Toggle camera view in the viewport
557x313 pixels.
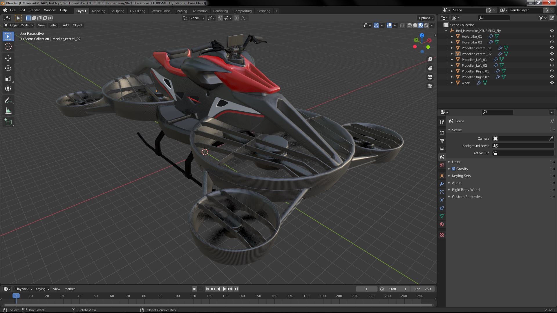click(430, 77)
